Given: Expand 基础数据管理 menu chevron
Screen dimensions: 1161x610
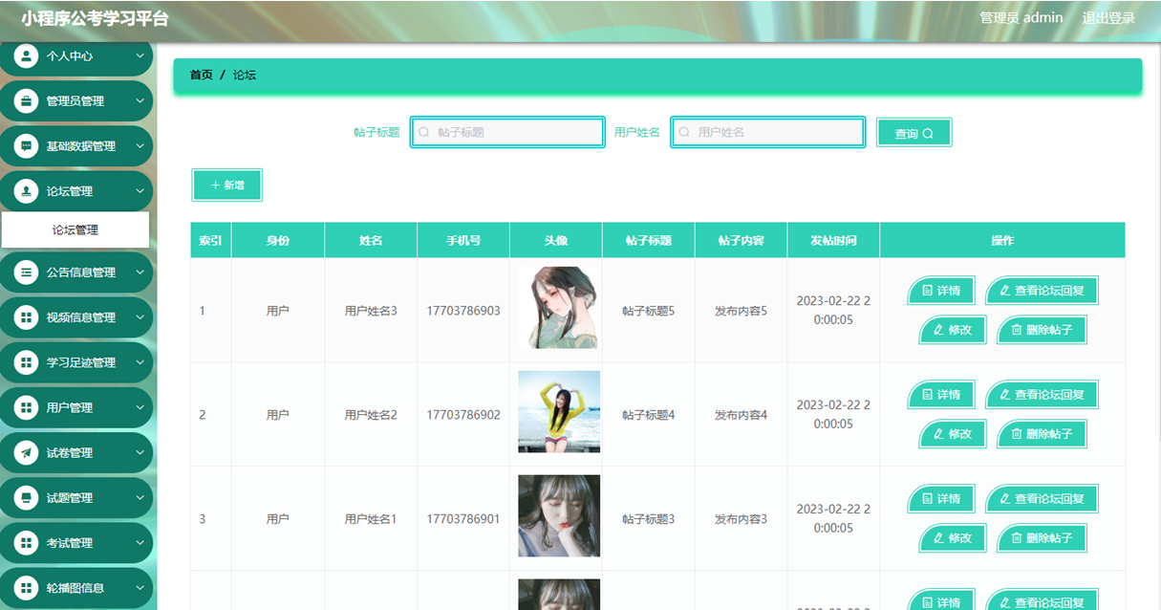Looking at the screenshot, I should [140, 145].
